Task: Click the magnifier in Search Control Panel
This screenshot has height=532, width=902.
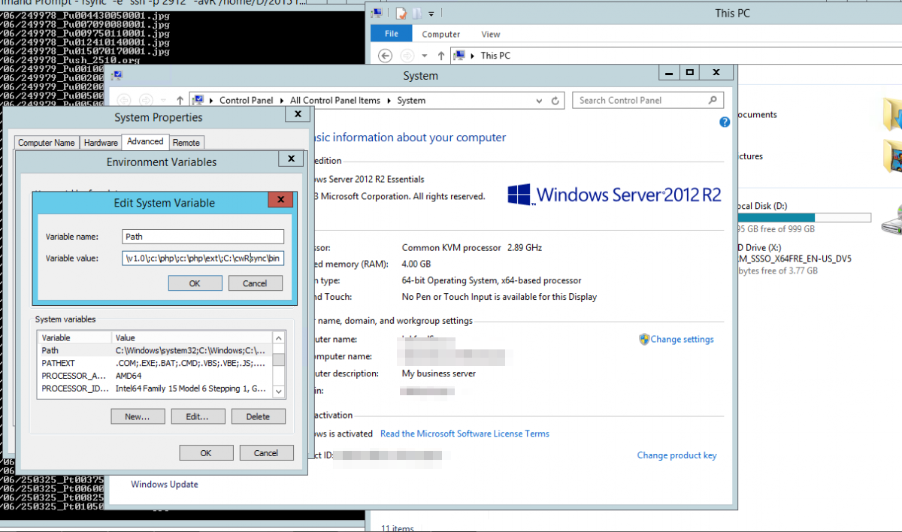Action: [713, 100]
